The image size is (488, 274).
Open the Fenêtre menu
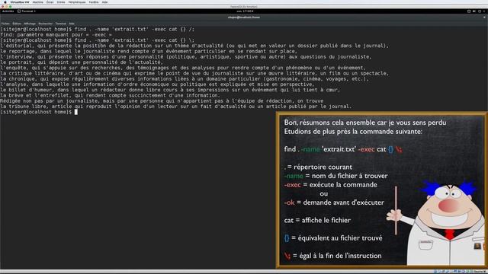(x=94, y=2)
